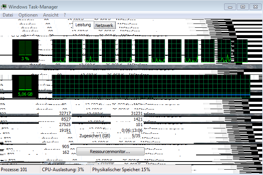The height and width of the screenshot is (175, 263).
Task: Click the value 1421
Action: [138, 119]
